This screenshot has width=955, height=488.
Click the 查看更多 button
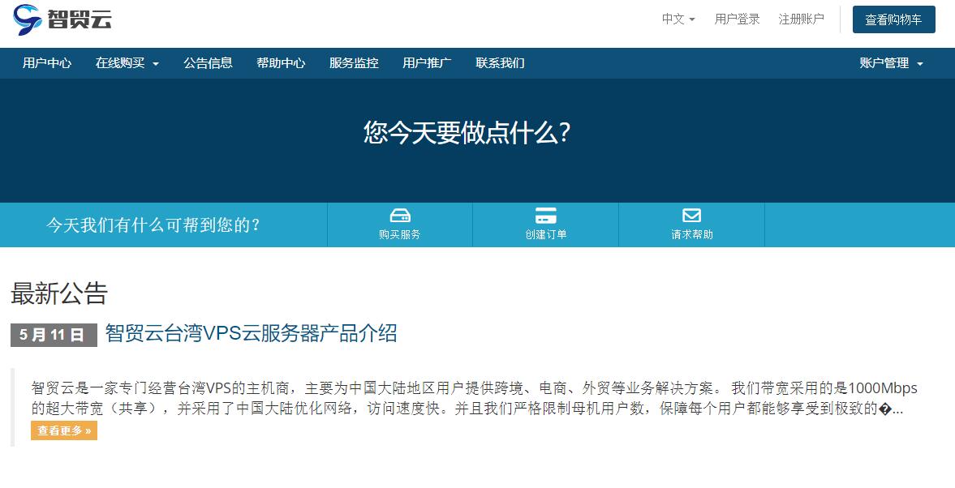coord(64,430)
